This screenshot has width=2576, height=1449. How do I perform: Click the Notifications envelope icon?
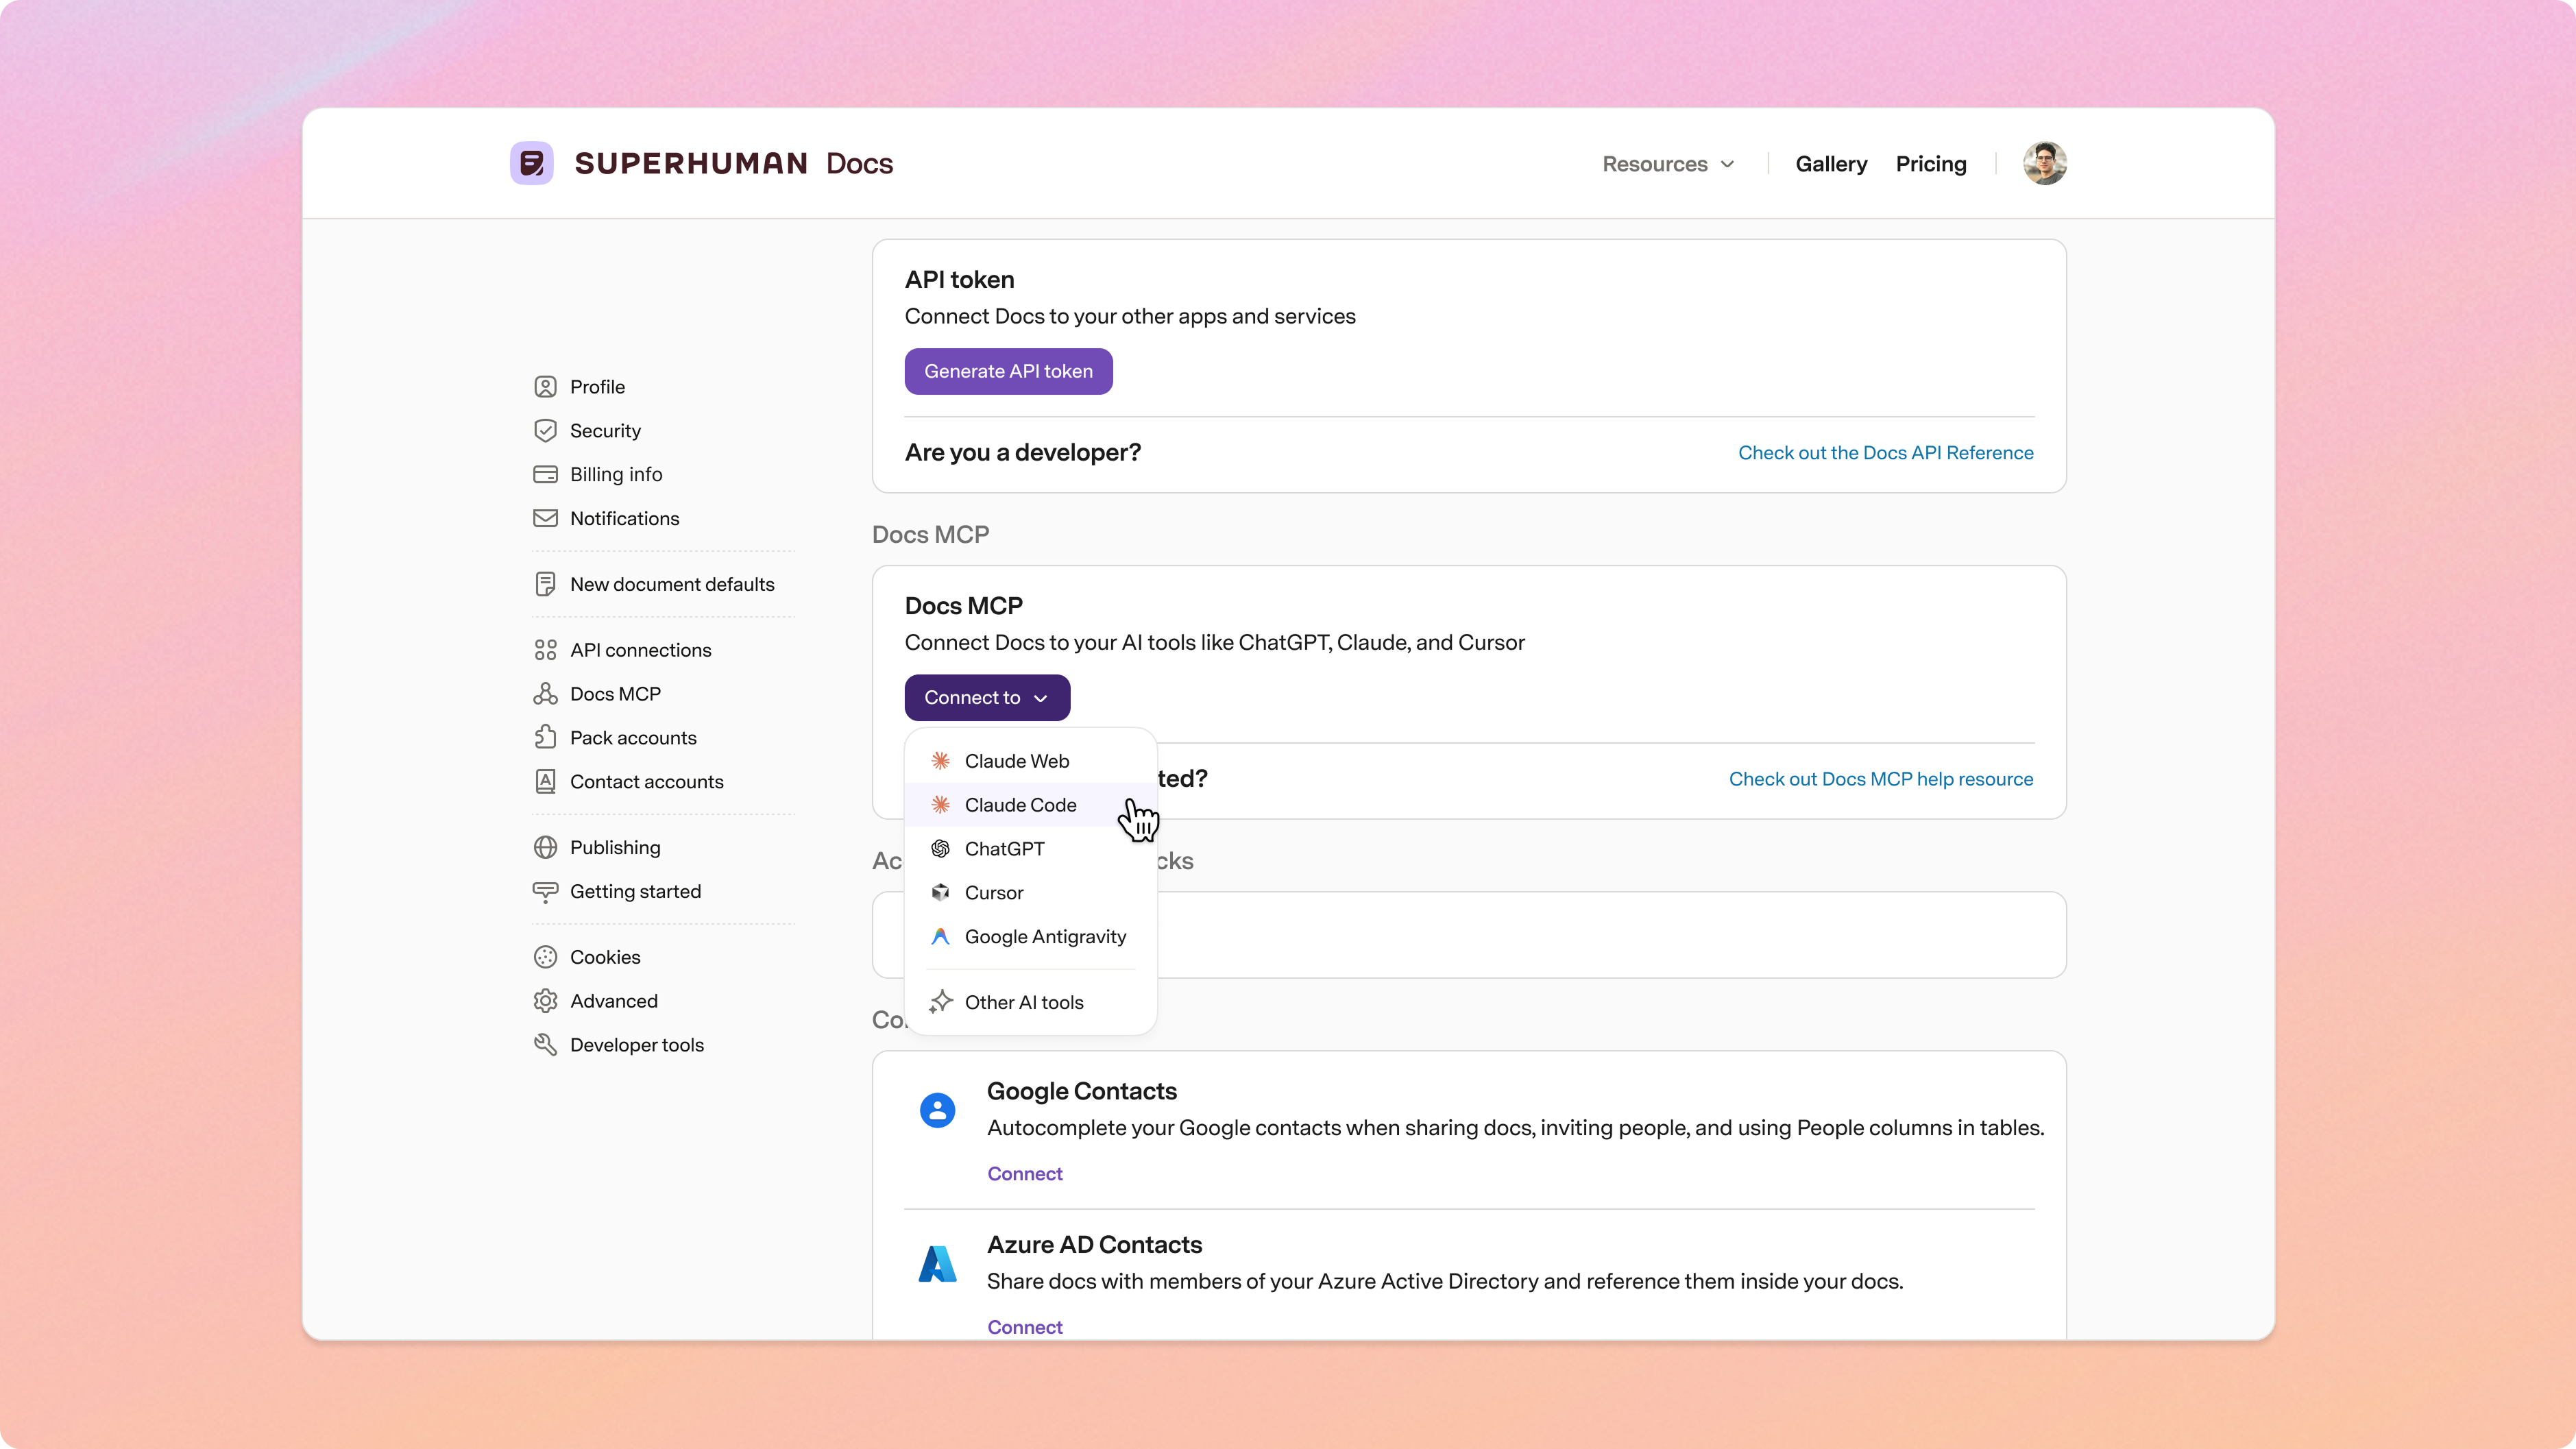point(545,518)
